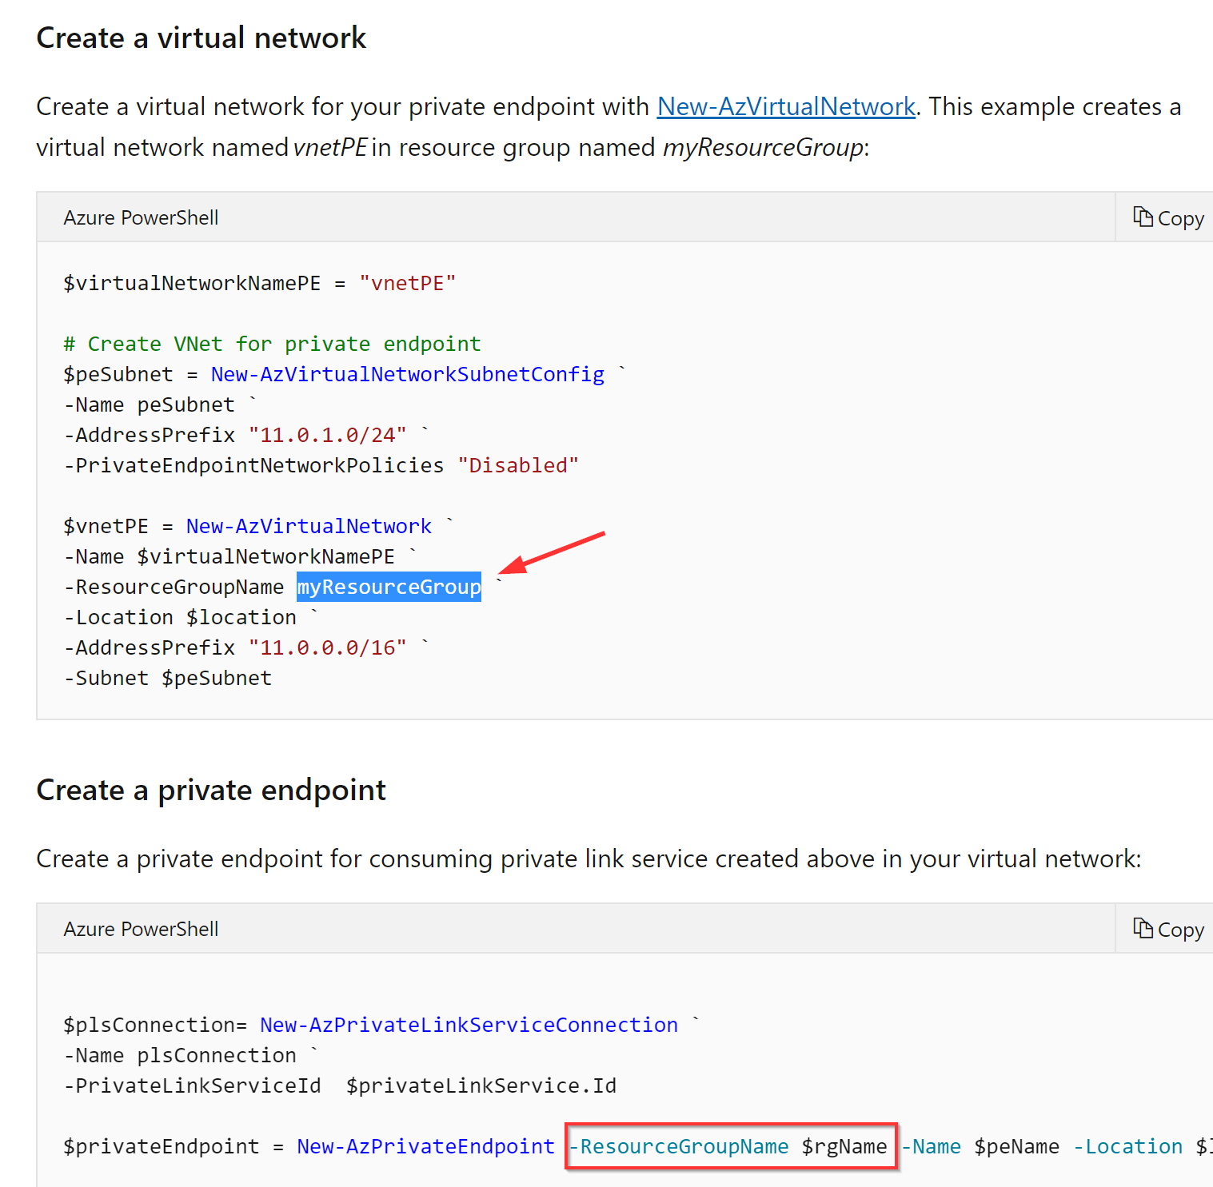Viewport: 1213px width, 1187px height.
Task: Click New-AzVirtualNetwork in the code block
Action: [309, 526]
